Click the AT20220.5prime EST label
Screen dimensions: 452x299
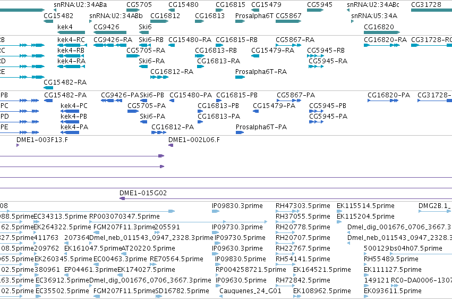pyautogui.click(x=148, y=248)
